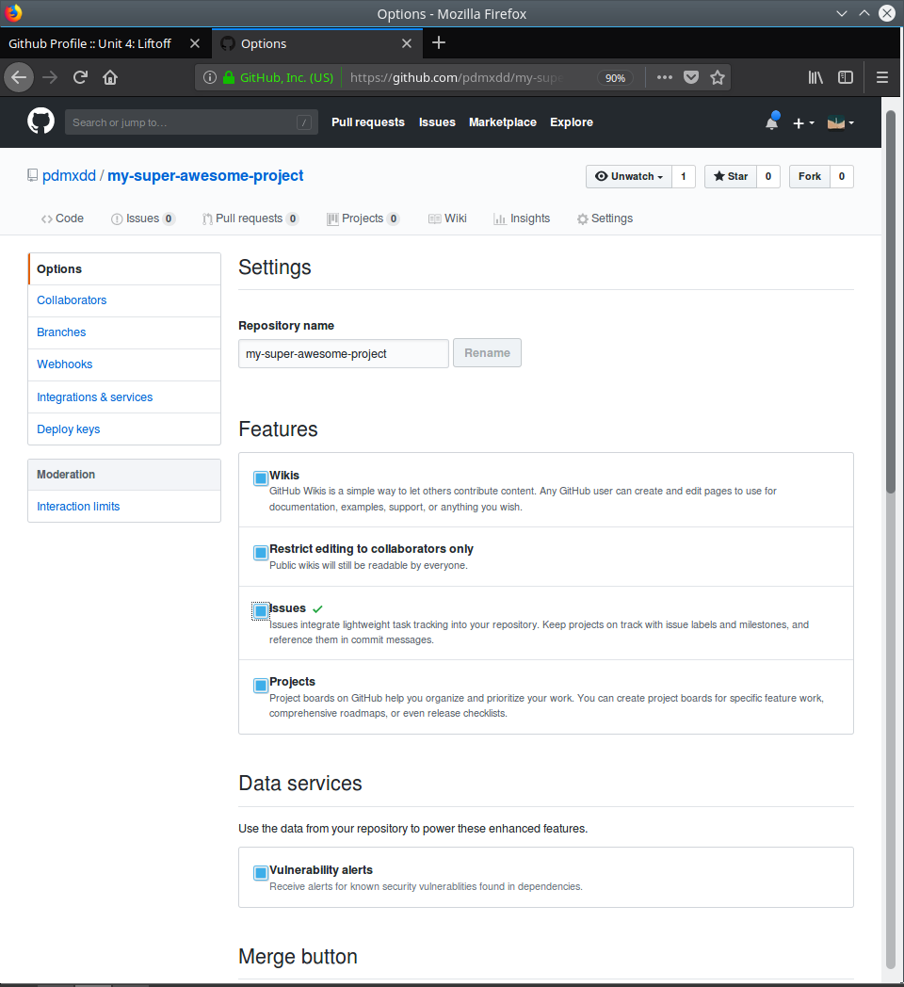904x987 pixels.
Task: Click the Repository name text field
Action: pyautogui.click(x=343, y=354)
